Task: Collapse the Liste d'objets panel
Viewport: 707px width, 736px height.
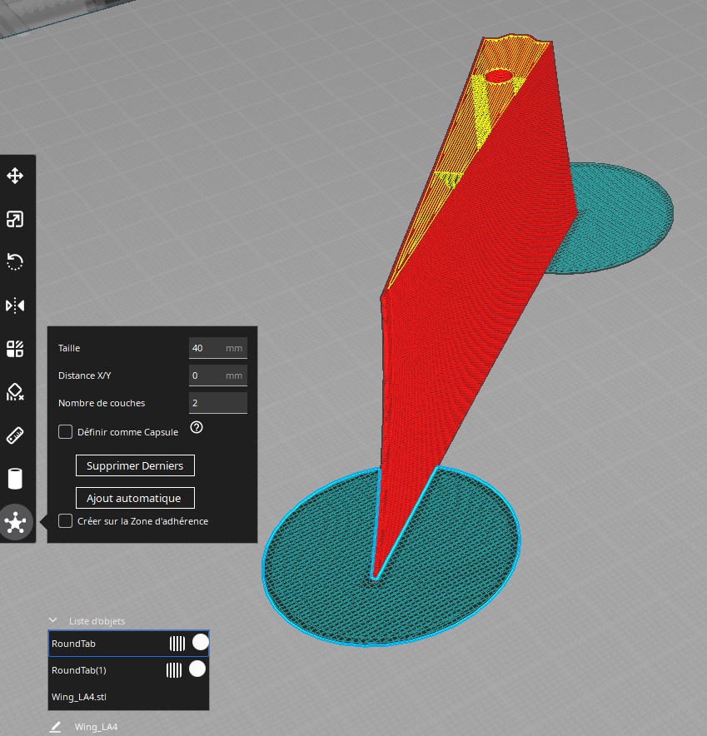Action: pos(53,620)
